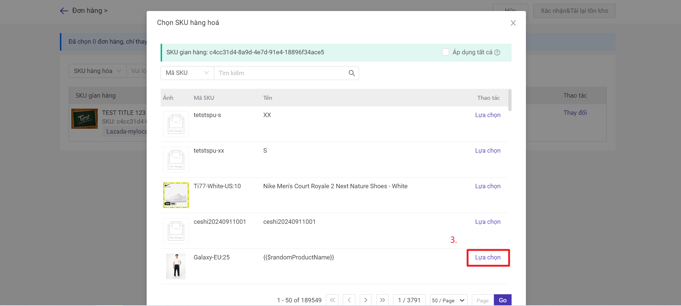Click Lựa chọn for Galaxy-EU:25
Screen dimensions: 681x306
[488, 258]
